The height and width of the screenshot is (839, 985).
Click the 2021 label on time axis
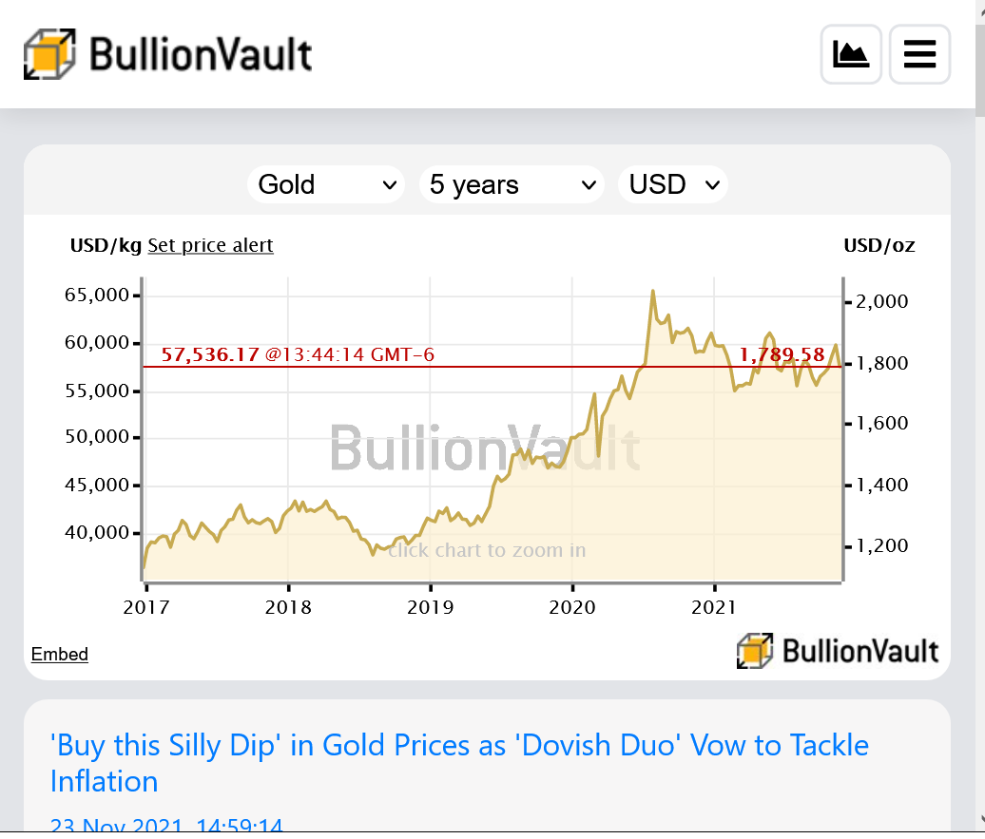coord(714,607)
